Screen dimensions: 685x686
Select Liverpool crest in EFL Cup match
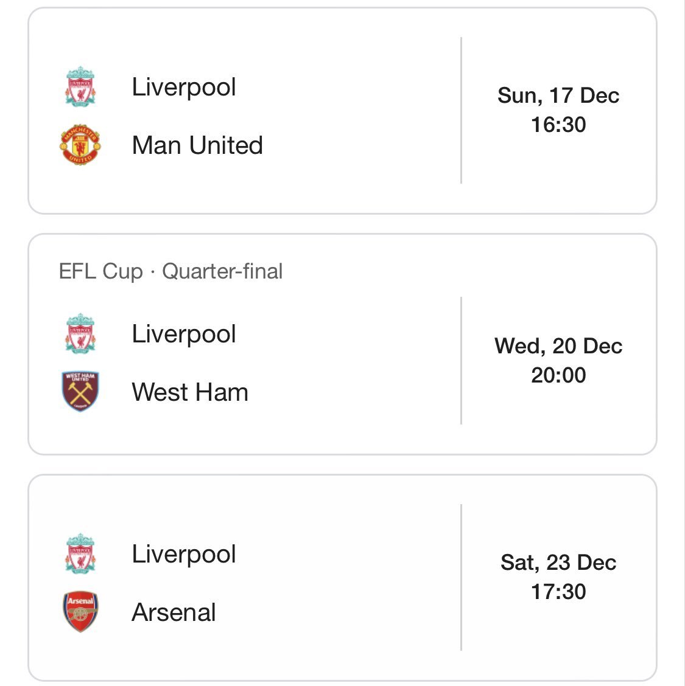pyautogui.click(x=80, y=334)
